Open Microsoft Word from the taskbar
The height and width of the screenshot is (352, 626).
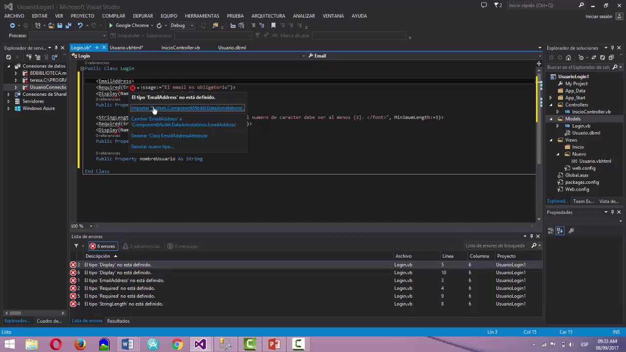127,345
